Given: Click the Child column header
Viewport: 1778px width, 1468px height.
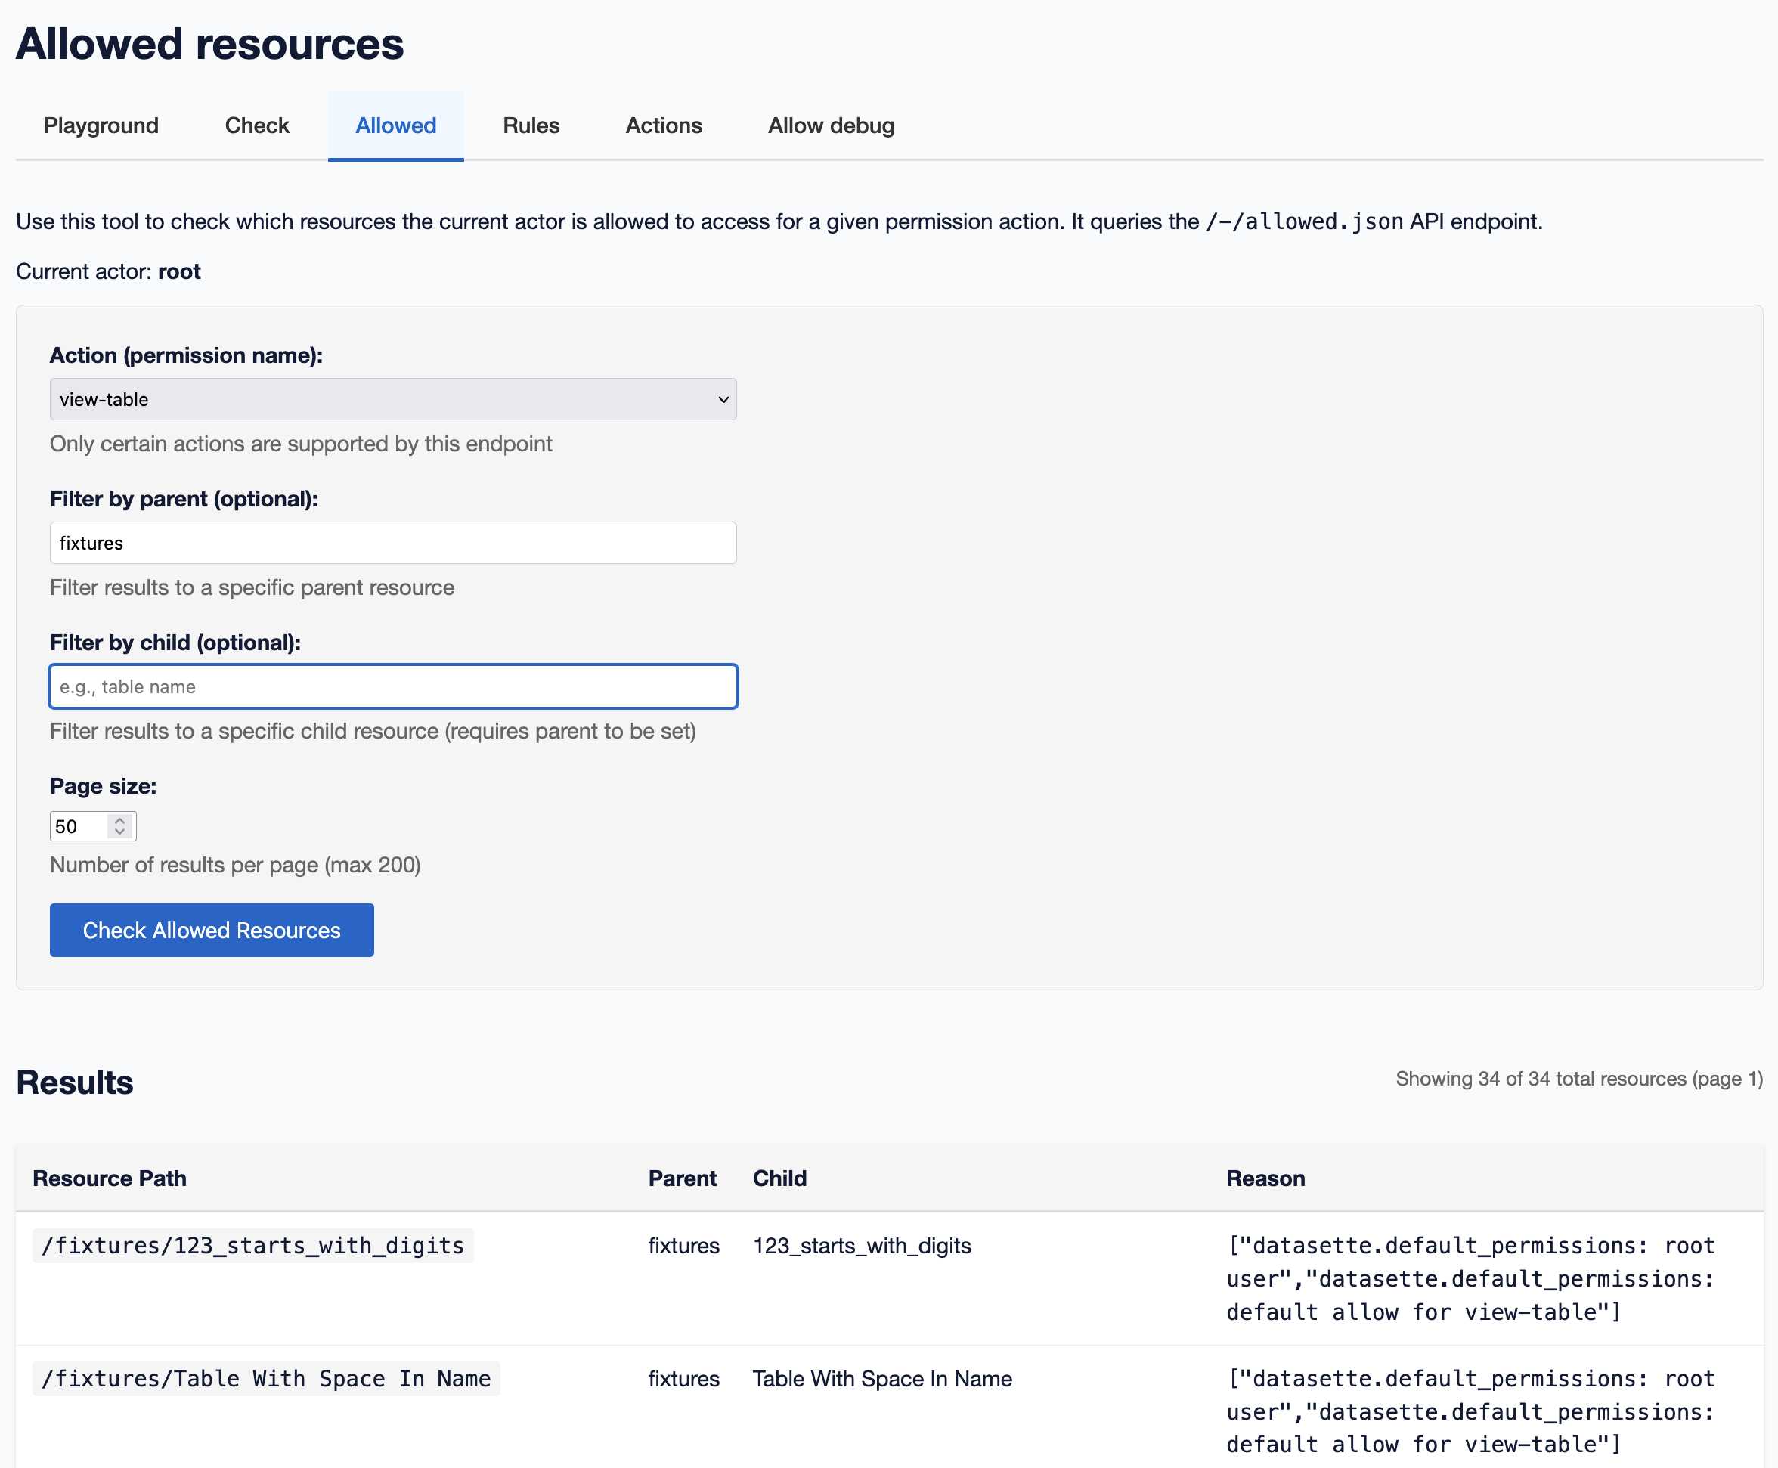Looking at the screenshot, I should [x=779, y=1177].
